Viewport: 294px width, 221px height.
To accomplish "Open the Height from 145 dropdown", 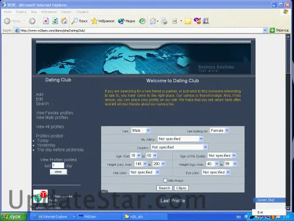I will tap(141, 163).
